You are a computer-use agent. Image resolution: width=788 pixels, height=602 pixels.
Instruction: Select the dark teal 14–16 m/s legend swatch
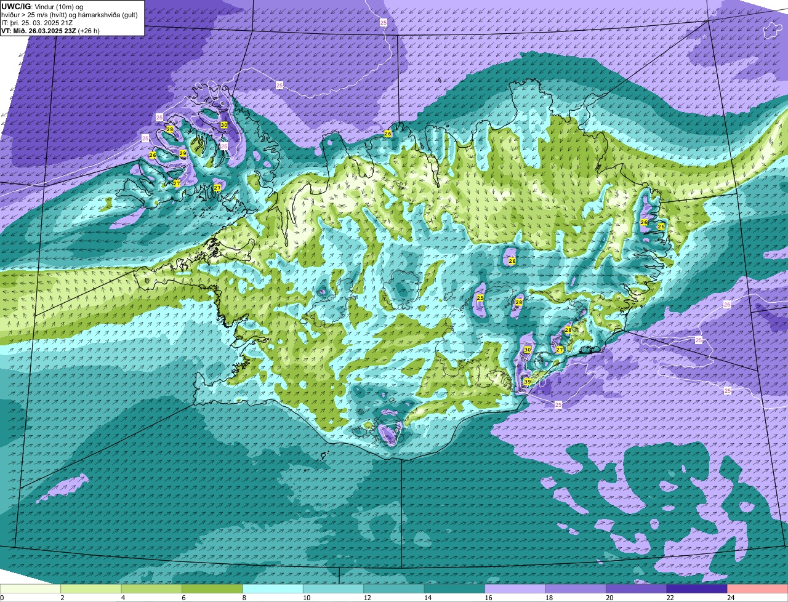coord(455,588)
